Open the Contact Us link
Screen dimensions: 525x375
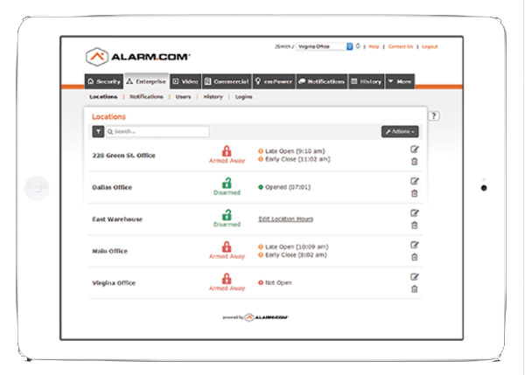[401, 46]
